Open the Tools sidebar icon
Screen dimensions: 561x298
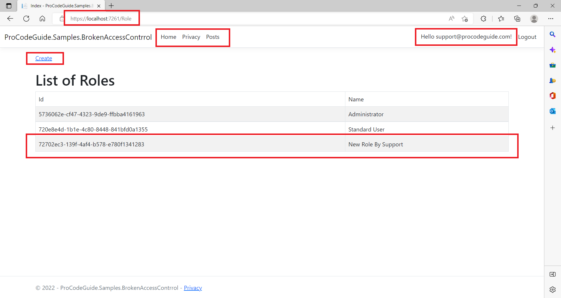click(553, 65)
